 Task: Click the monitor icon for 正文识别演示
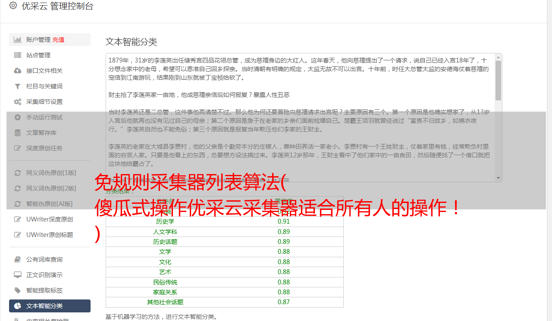(x=18, y=275)
